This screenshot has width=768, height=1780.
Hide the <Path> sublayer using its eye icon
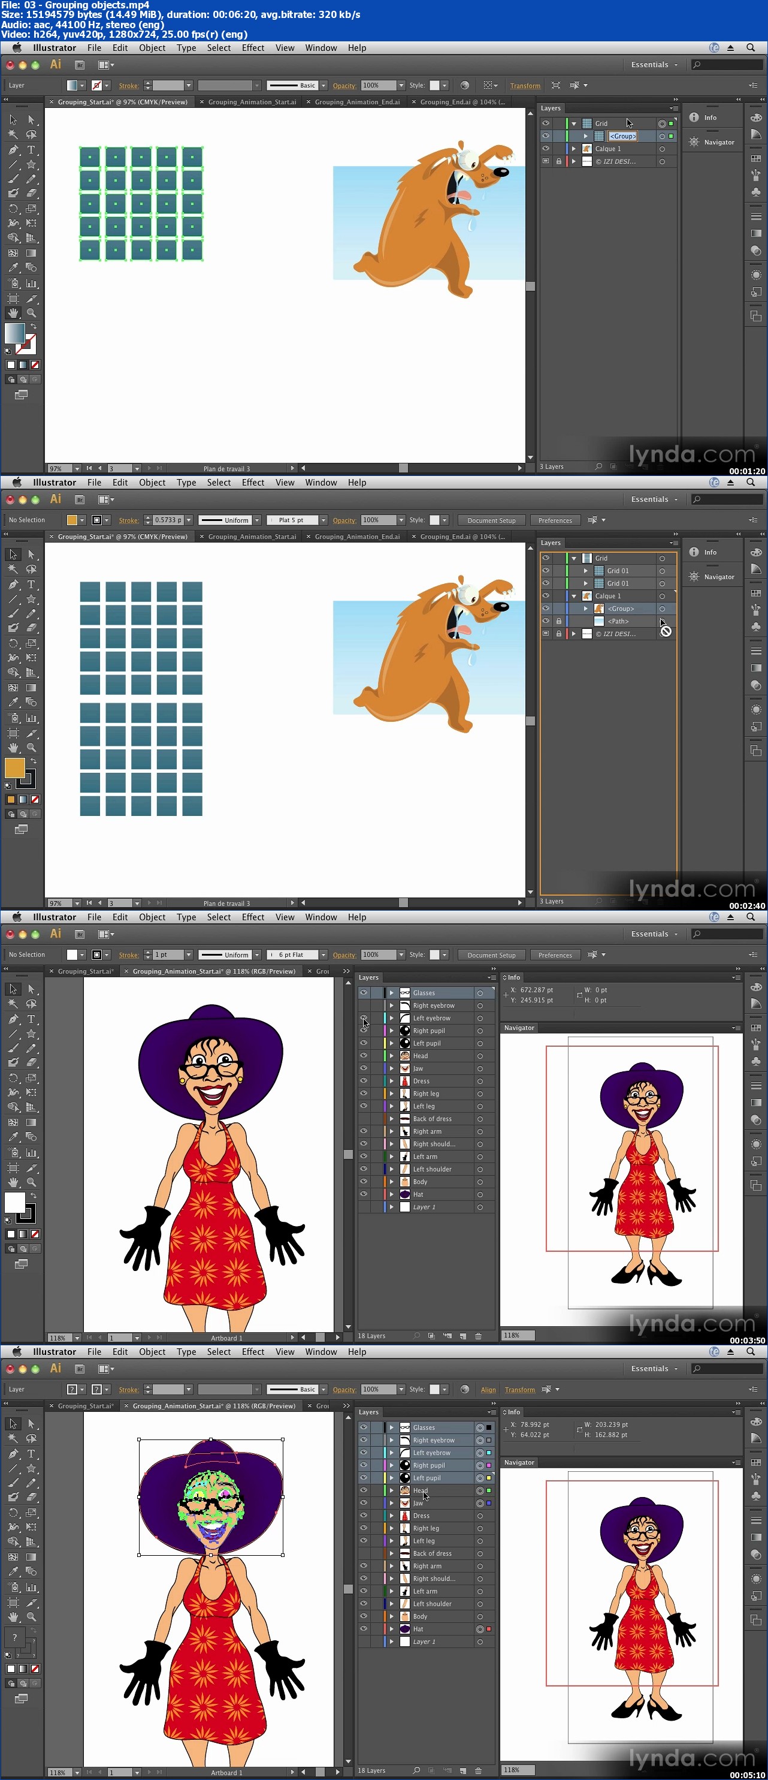click(546, 621)
